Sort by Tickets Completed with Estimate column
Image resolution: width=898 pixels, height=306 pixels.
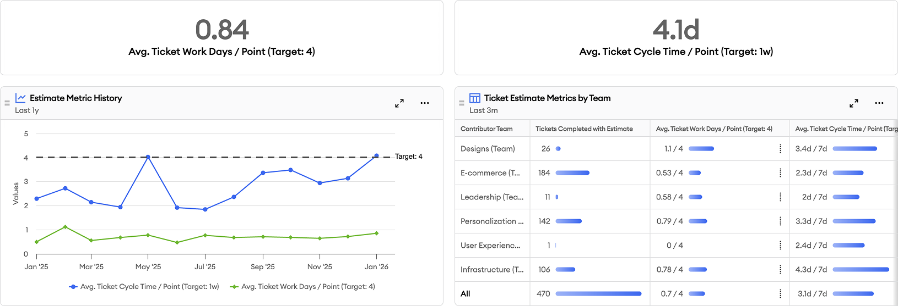[584, 129]
